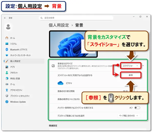153x133 pixels.
Task: Click the vertical scrollbar on right edge
Action: (x=150, y=61)
